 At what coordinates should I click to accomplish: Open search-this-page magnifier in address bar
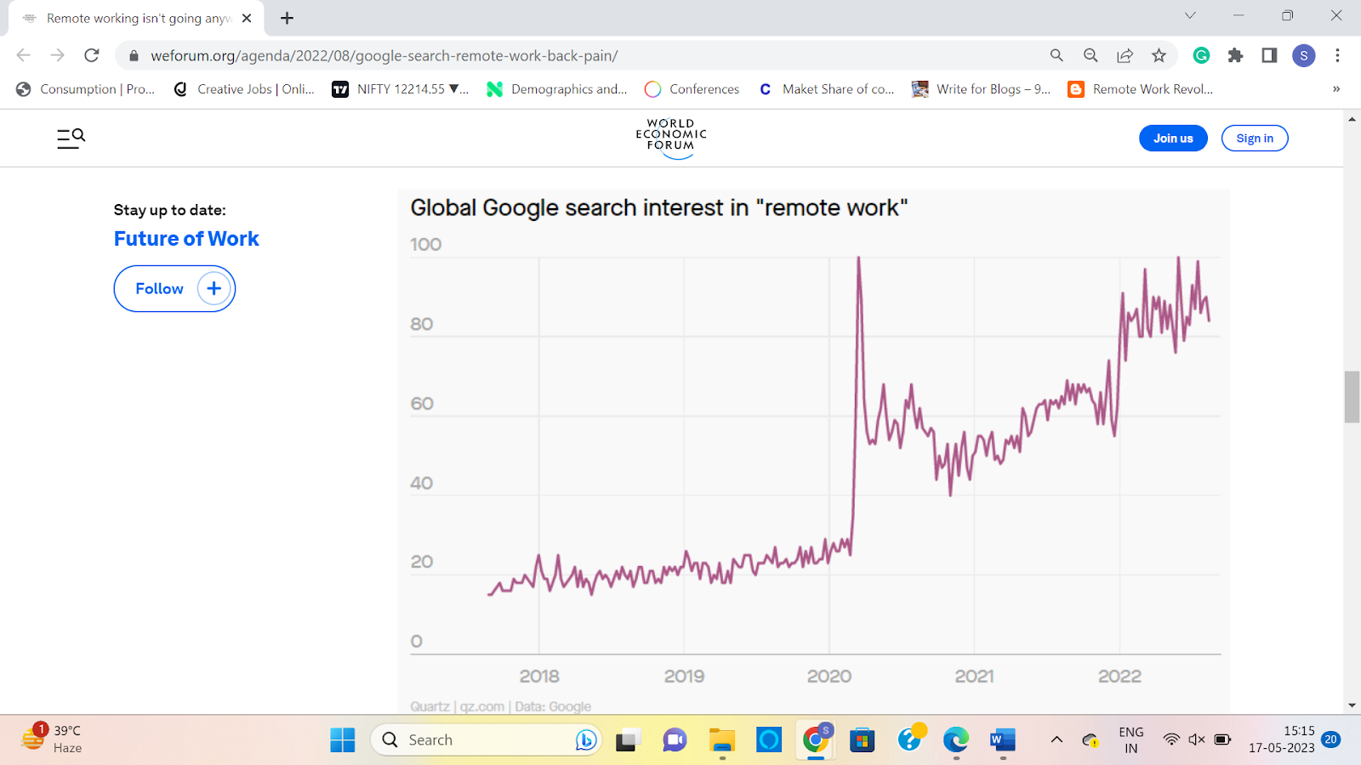pyautogui.click(x=1056, y=55)
